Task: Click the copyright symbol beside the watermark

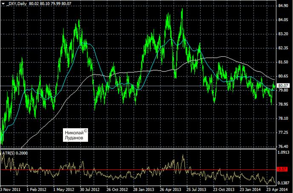Action: (85, 131)
